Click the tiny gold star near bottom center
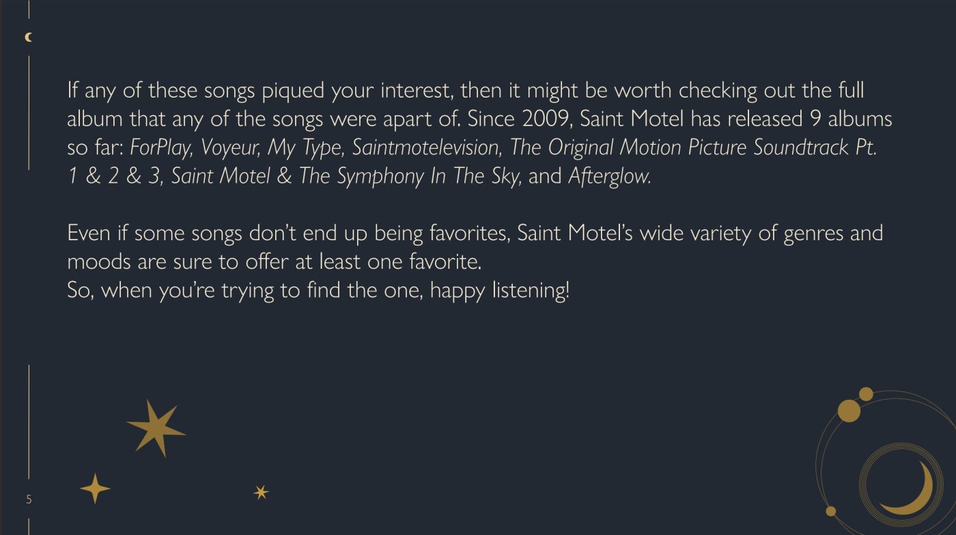This screenshot has height=535, width=956. 261,492
